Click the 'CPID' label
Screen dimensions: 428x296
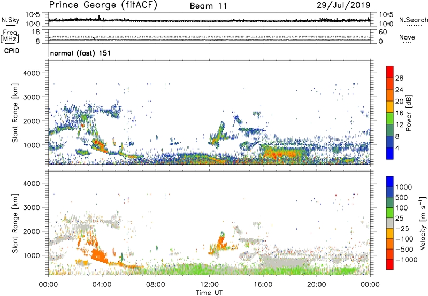12,51
